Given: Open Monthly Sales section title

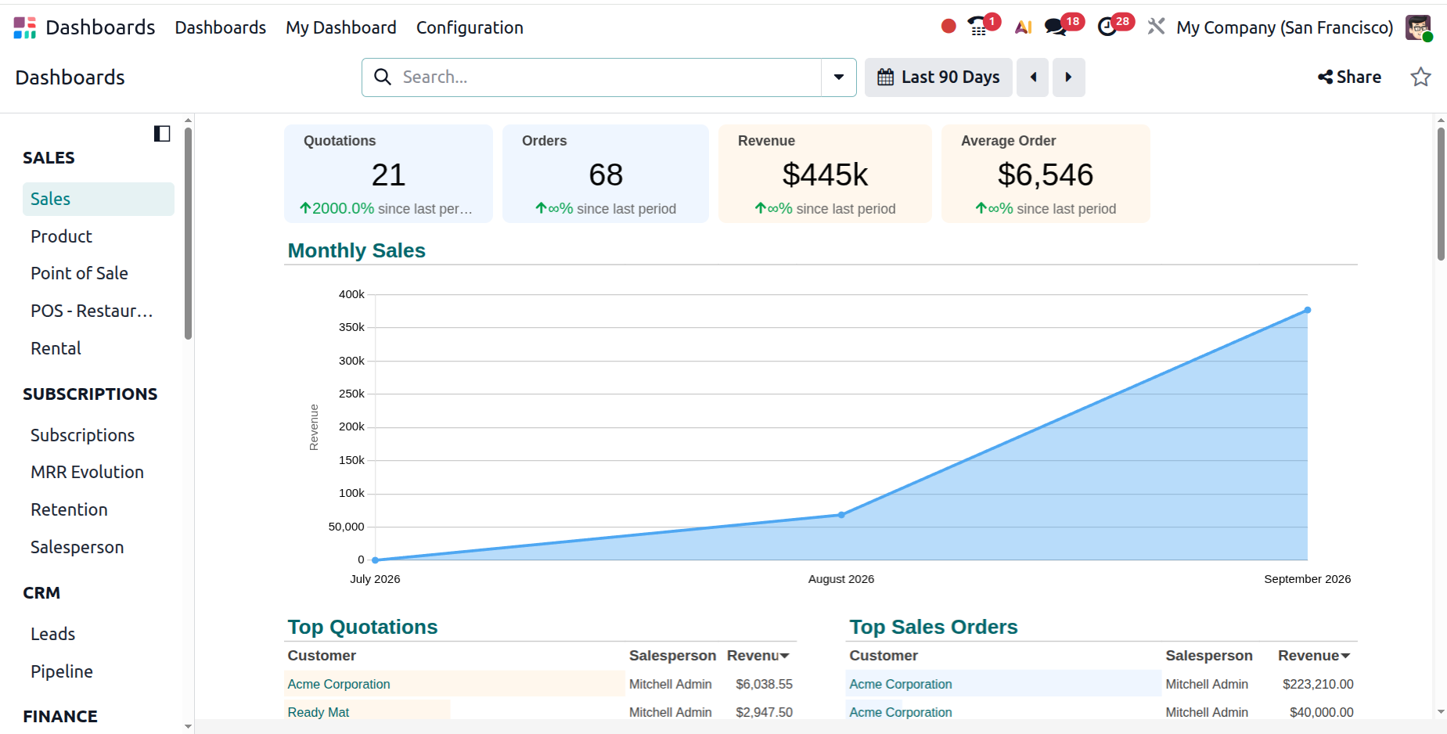Looking at the screenshot, I should coord(357,250).
